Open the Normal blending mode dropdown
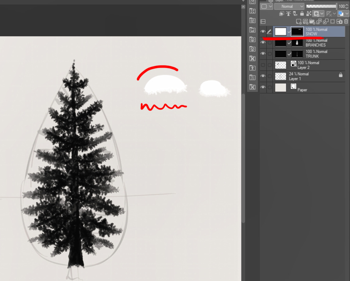The image size is (350, 281). [x=289, y=6]
